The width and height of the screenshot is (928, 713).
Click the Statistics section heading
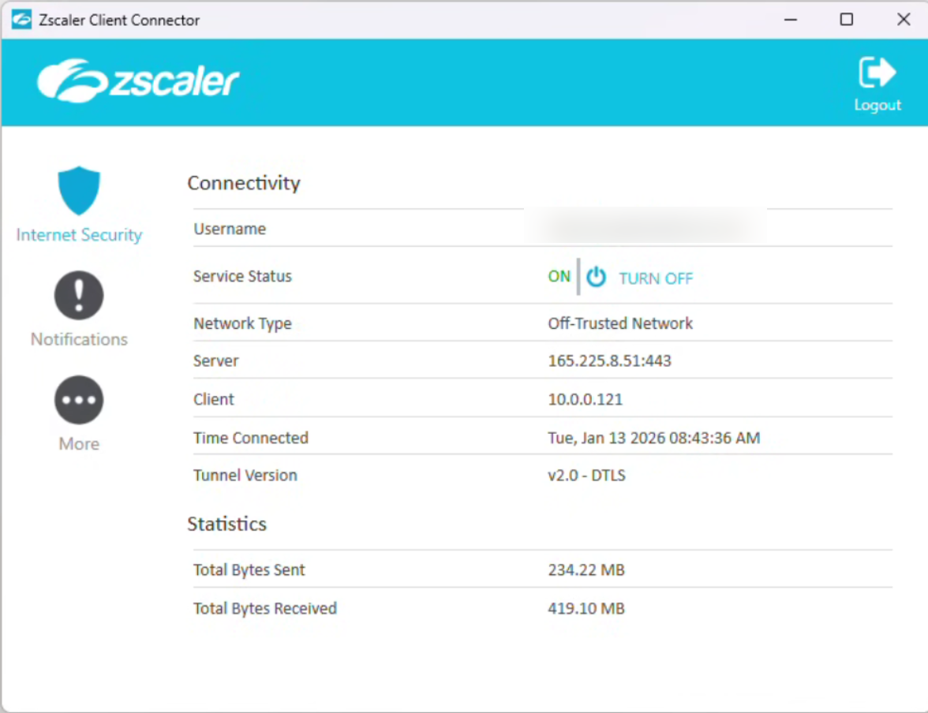click(227, 524)
